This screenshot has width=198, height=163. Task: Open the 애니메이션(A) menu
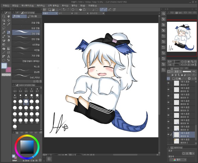point(27,6)
